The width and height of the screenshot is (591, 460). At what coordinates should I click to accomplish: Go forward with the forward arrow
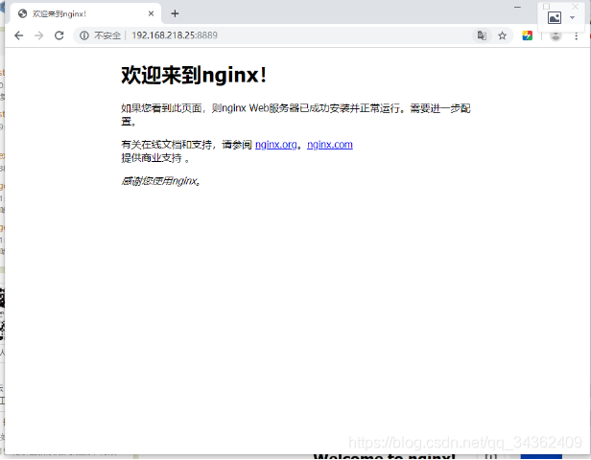tap(38, 35)
